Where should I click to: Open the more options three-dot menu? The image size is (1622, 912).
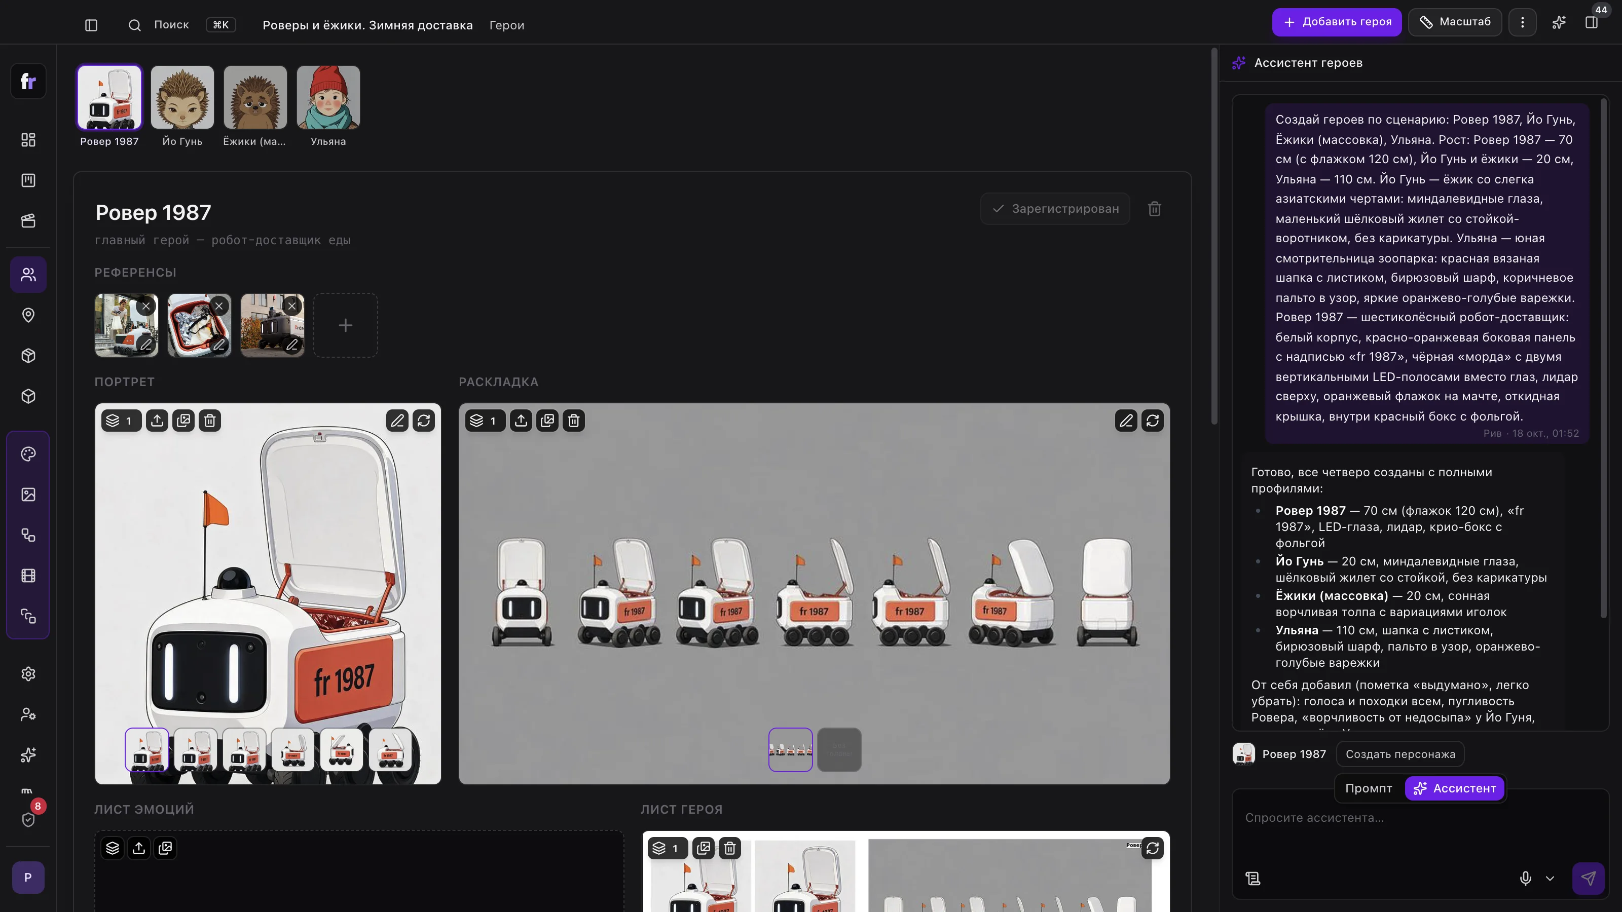[1523, 23]
